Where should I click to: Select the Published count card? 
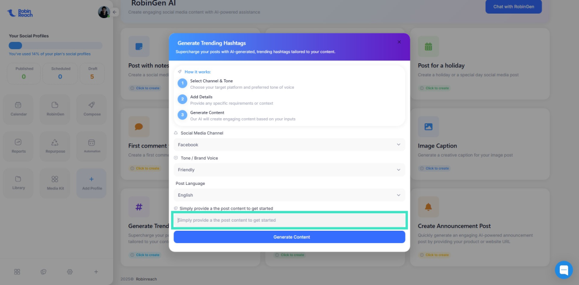click(x=24, y=74)
